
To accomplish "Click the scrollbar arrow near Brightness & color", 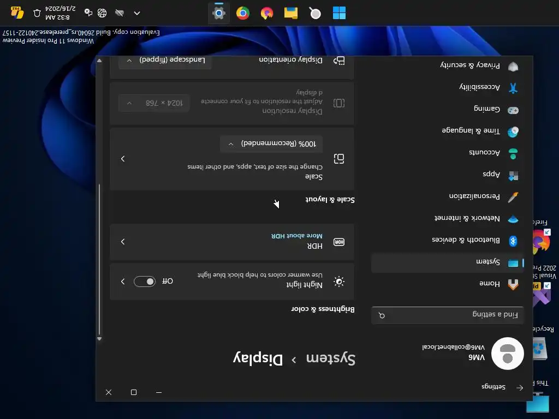I will [99, 339].
